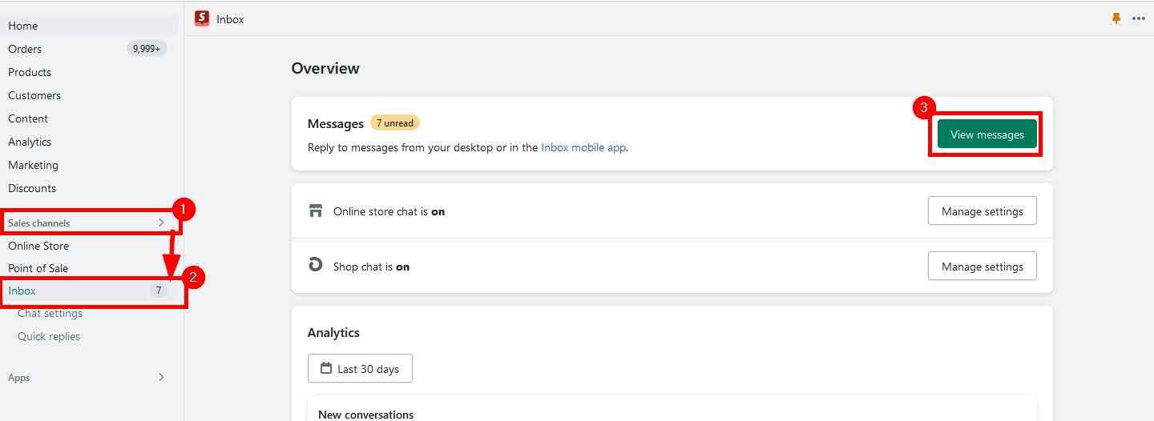Image resolution: width=1154 pixels, height=421 pixels.
Task: Manage settings for Online store chat
Action: click(982, 211)
